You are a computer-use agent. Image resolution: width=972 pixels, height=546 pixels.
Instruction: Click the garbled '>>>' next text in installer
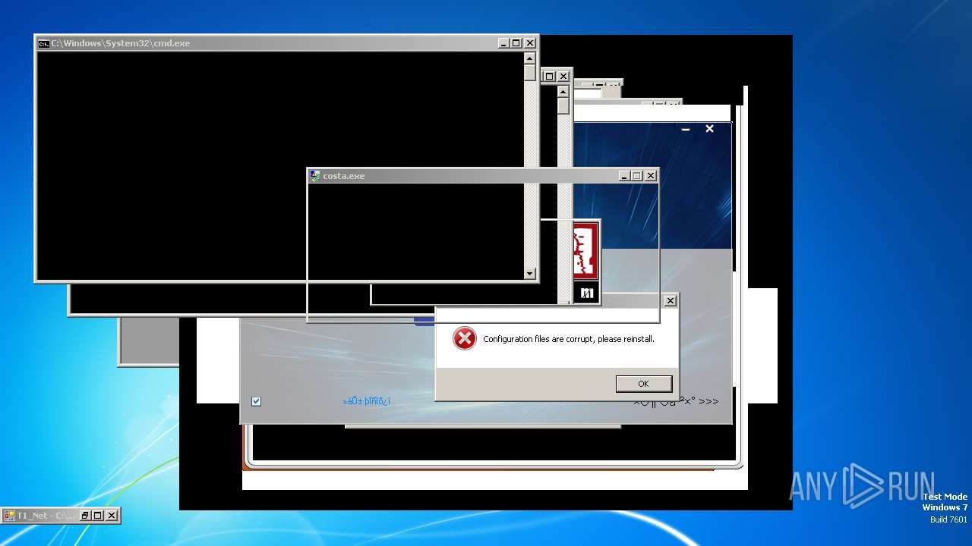pyautogui.click(x=676, y=401)
